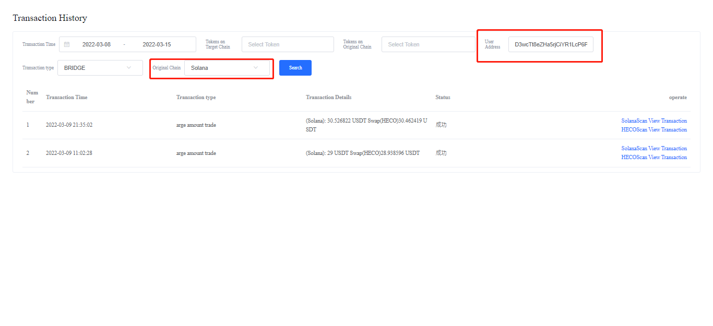713x326 pixels.
Task: Open HECOScan View Transaction for row 2
Action: (654, 157)
